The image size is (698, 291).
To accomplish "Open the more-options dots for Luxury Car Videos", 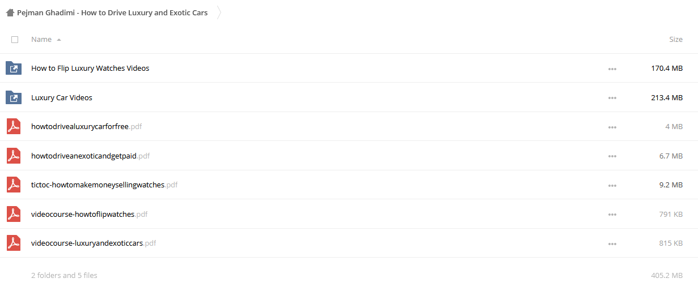I will pyautogui.click(x=612, y=98).
